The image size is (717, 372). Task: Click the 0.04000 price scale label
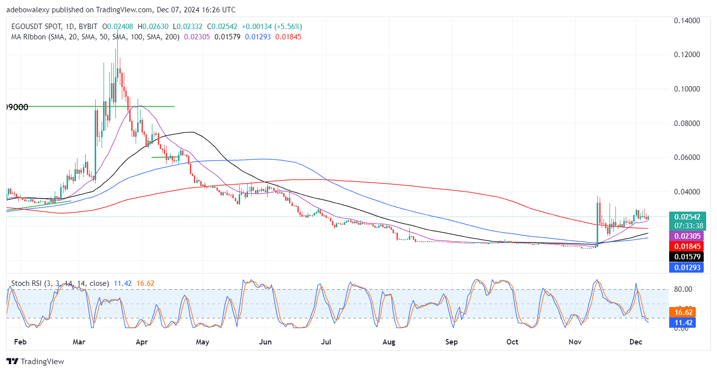pos(687,192)
